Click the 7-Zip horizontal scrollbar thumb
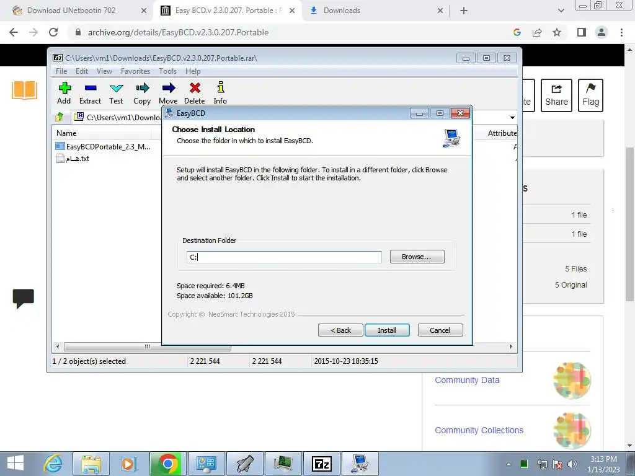635x476 pixels. (148, 347)
